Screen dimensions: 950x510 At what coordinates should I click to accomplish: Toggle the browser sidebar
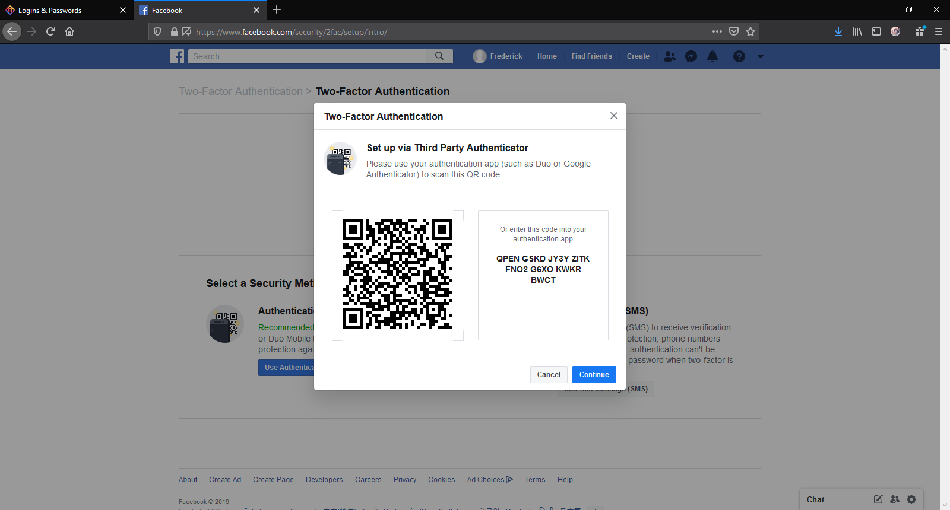876,31
